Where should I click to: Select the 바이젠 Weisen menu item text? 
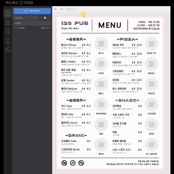[x=69, y=53]
